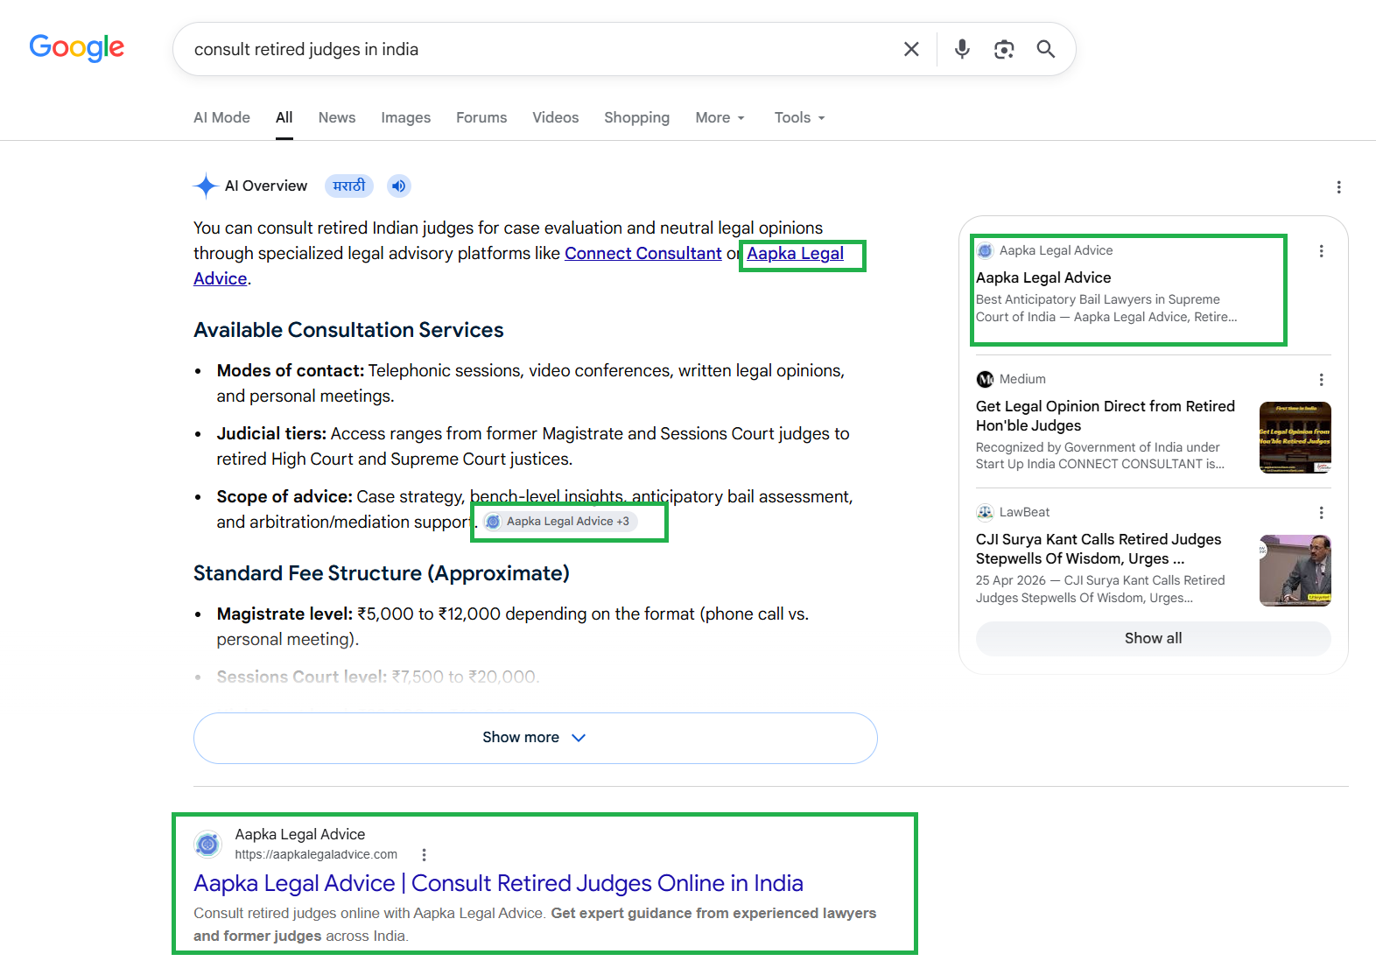Listen to AI Overview with speaker icon
This screenshot has width=1376, height=961.
(398, 186)
